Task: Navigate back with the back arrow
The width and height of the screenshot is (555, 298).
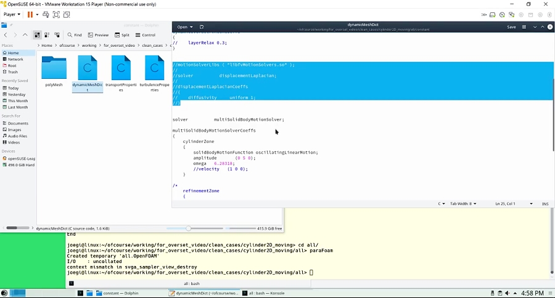Action: tap(6, 35)
